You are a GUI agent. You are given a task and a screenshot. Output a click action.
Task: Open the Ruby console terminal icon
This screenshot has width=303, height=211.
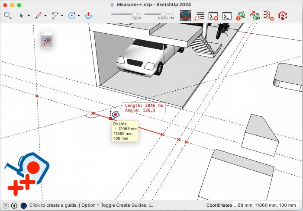227,16
